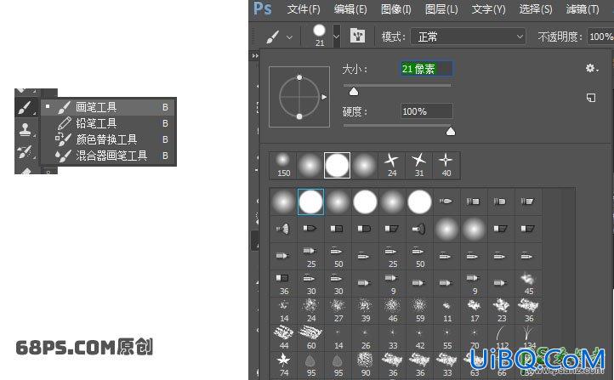Open the 文字(Y) menu

[488, 9]
